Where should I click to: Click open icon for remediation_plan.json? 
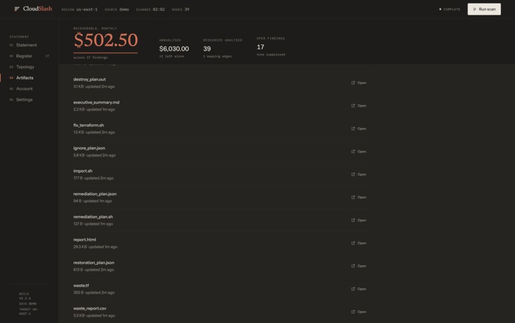(x=353, y=197)
